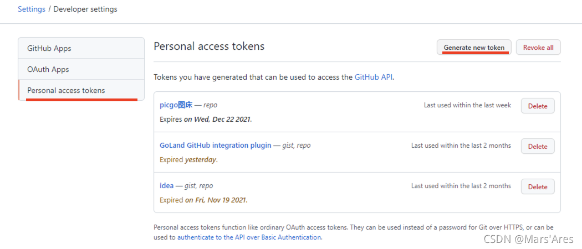The height and width of the screenshot is (249, 582).
Task: Open the GitHub API link
Action: pos(374,77)
